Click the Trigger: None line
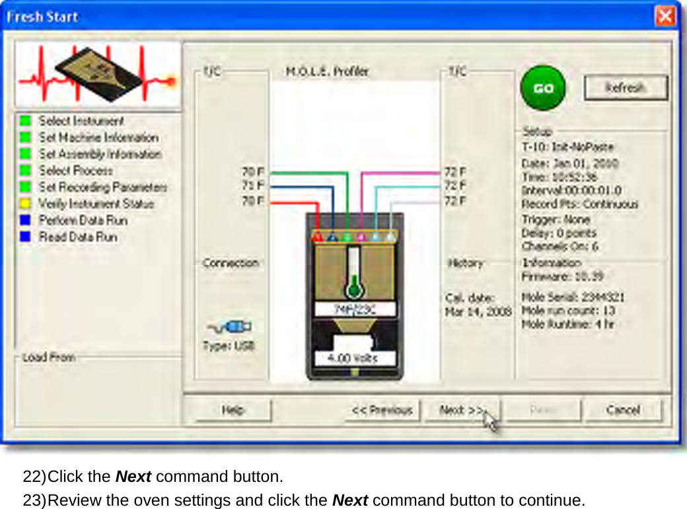Image resolution: width=687 pixels, height=509 pixels. click(556, 219)
